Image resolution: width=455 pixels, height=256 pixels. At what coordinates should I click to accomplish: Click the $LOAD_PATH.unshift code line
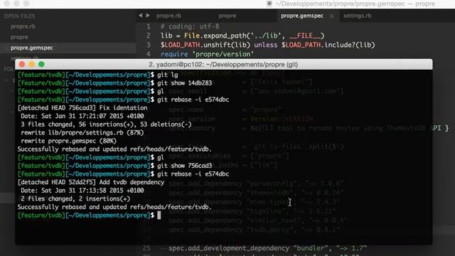(268, 45)
